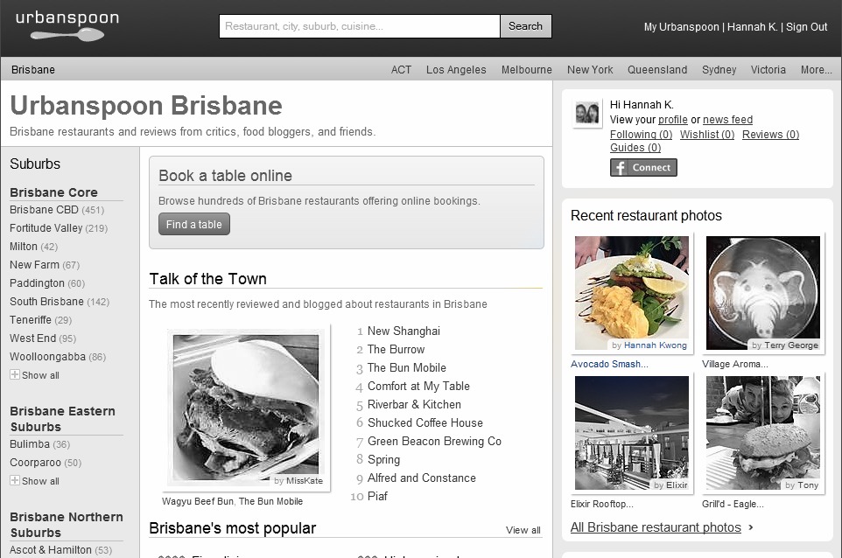Click the Urbanspoon spoon logo
Viewport: 842px width, 558px height.
click(x=67, y=25)
